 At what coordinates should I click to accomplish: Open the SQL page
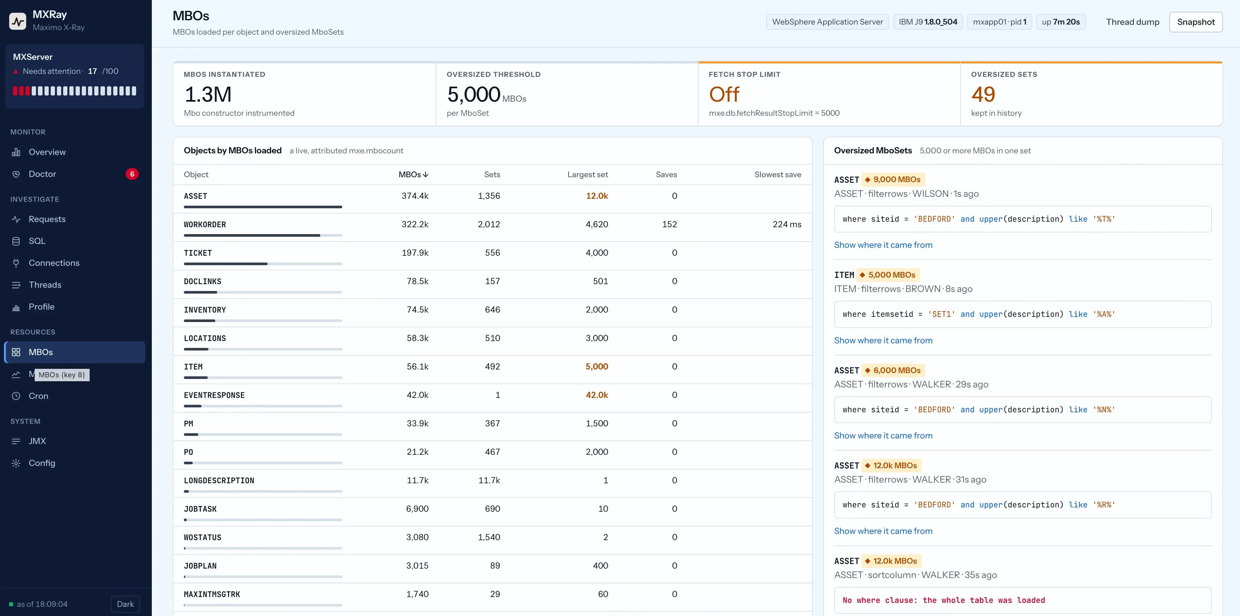click(x=75, y=241)
